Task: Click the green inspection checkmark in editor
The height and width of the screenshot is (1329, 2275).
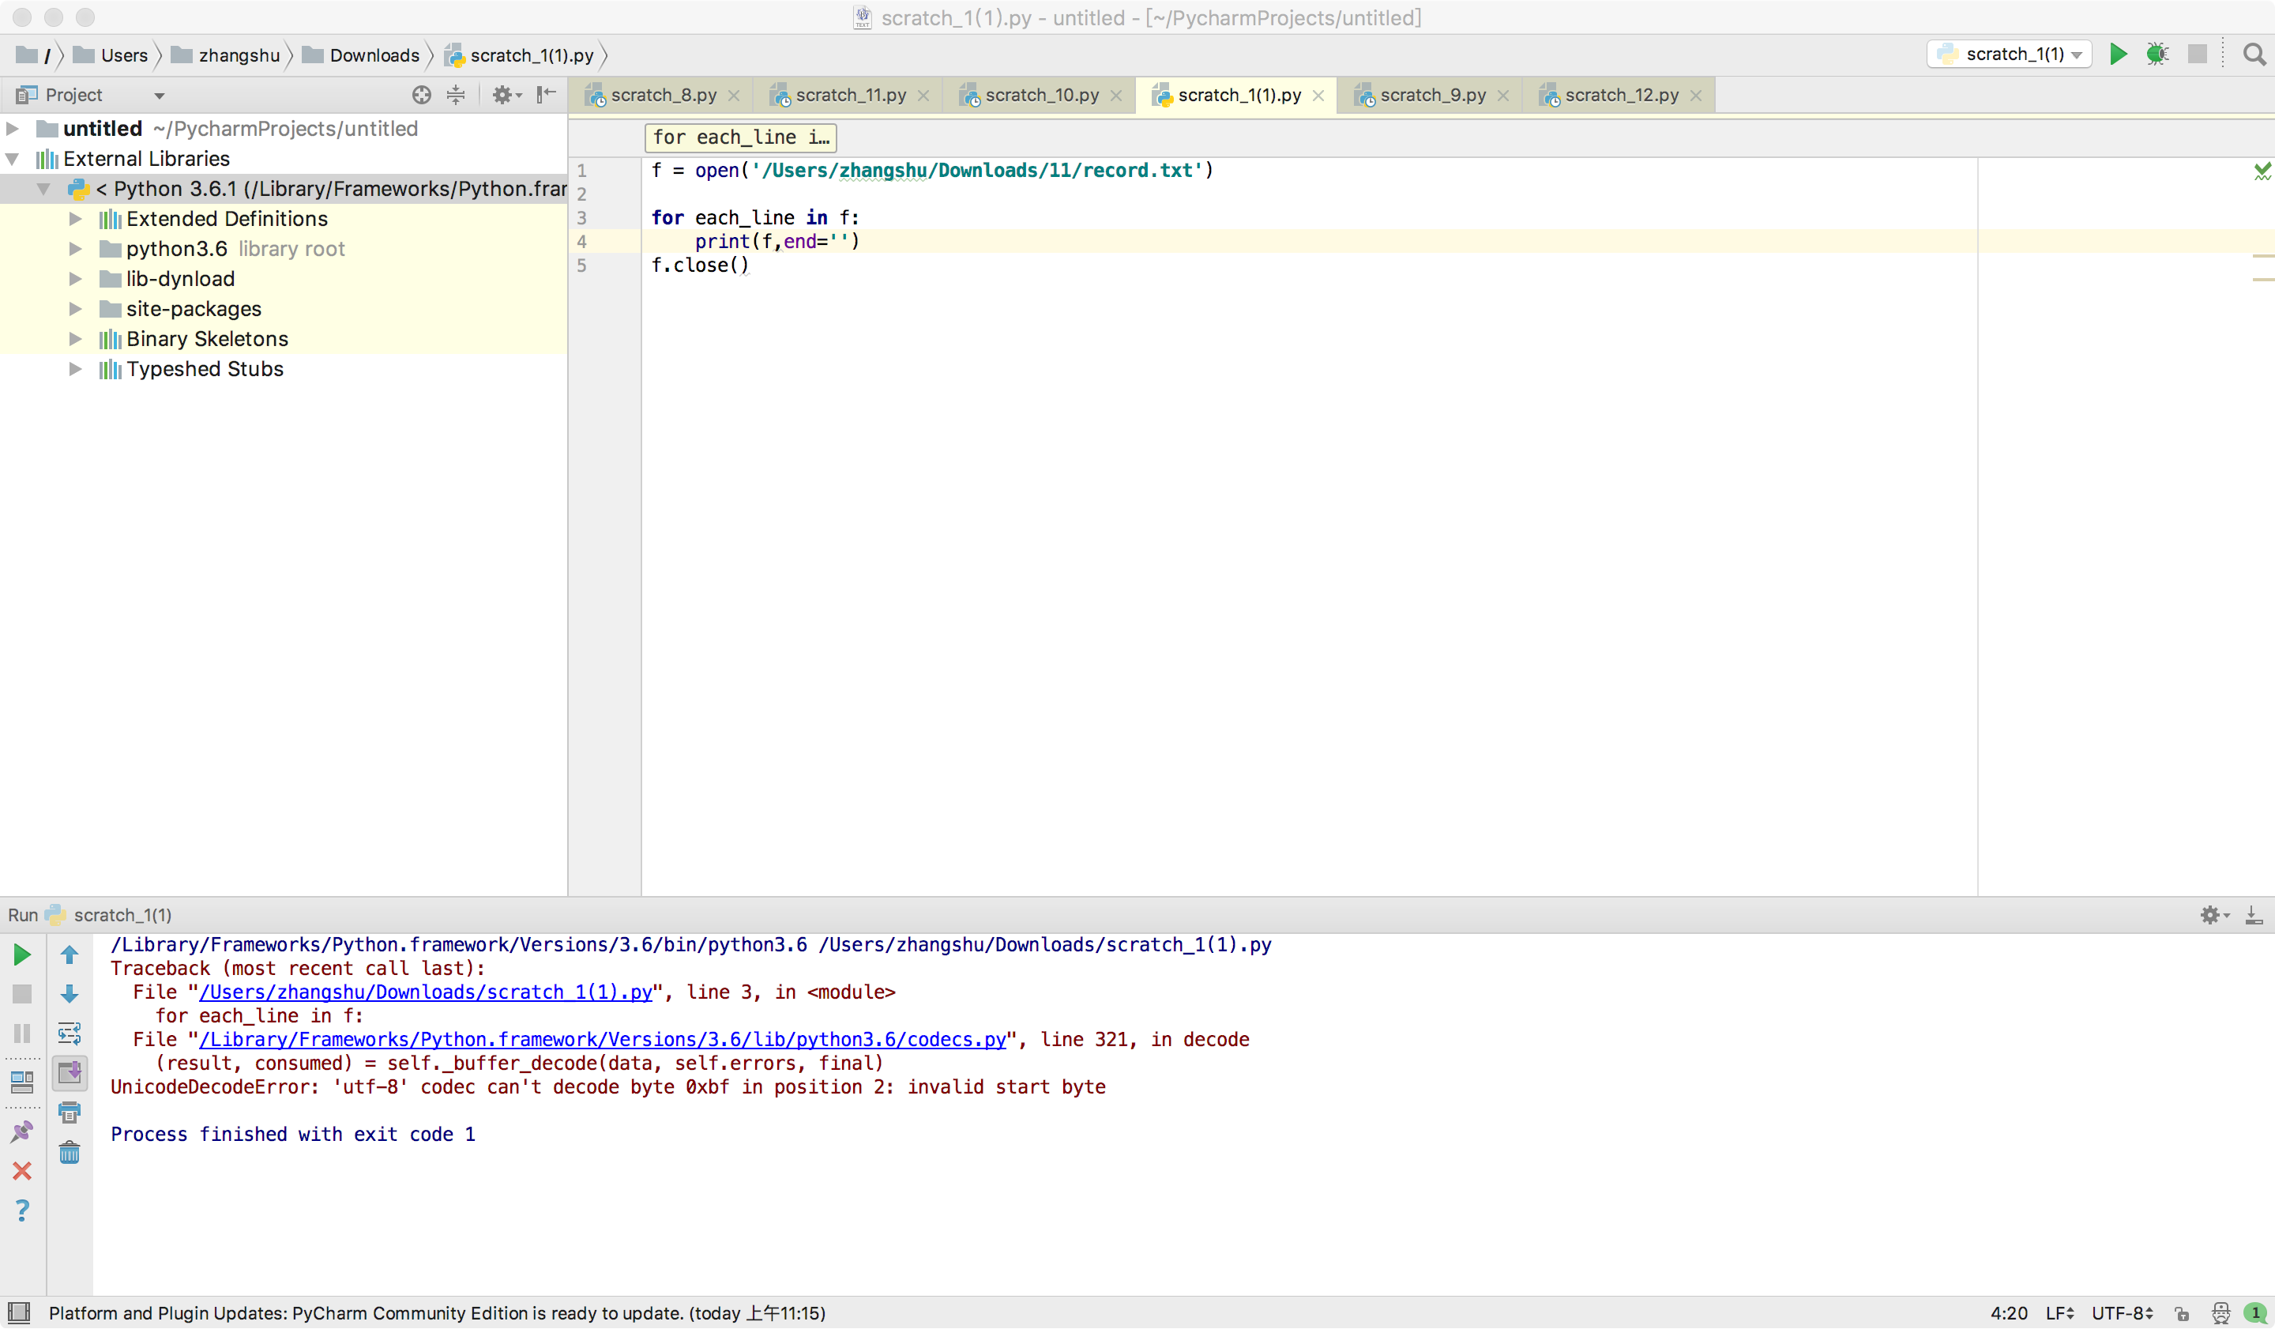Action: [2262, 171]
